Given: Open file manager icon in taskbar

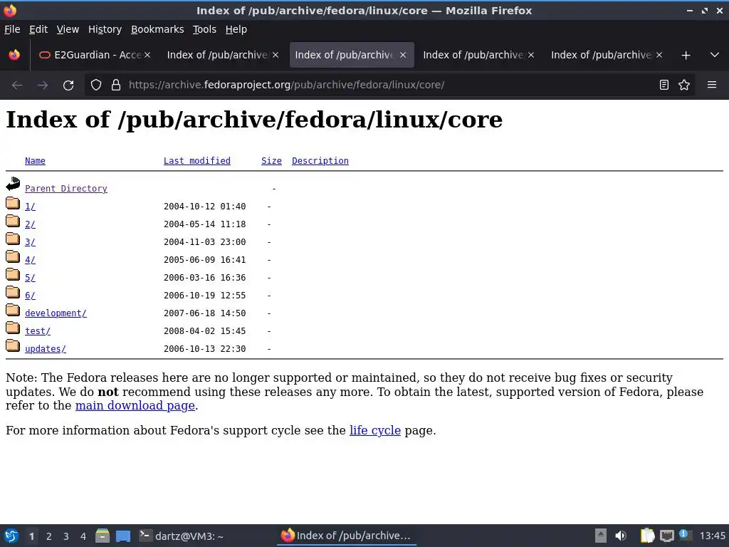Looking at the screenshot, I should pos(103,536).
